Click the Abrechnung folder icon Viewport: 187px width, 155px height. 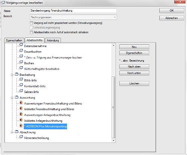tap(16, 132)
